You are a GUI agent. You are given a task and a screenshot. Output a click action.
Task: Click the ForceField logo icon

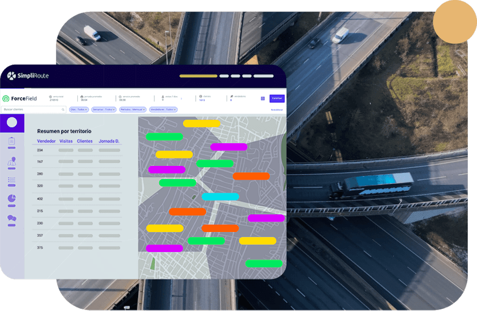(x=6, y=98)
